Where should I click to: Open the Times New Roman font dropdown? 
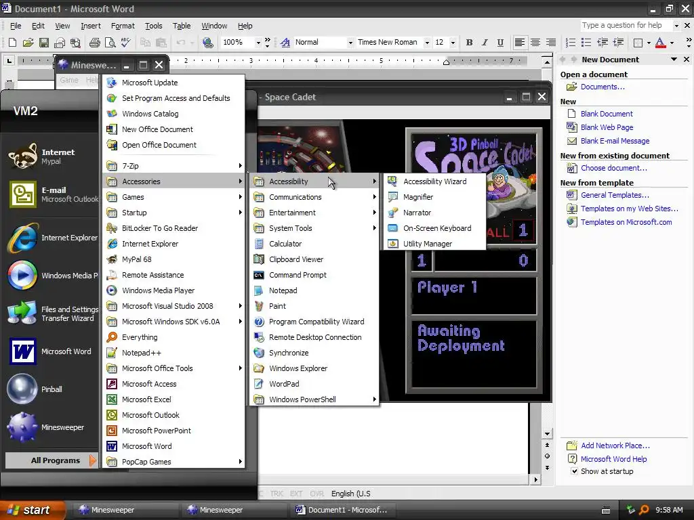[427, 43]
